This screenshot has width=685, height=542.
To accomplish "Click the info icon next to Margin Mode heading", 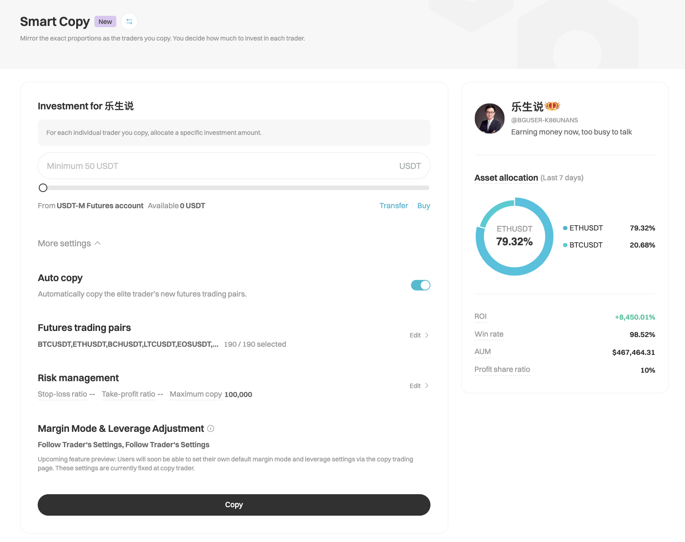I will point(211,429).
